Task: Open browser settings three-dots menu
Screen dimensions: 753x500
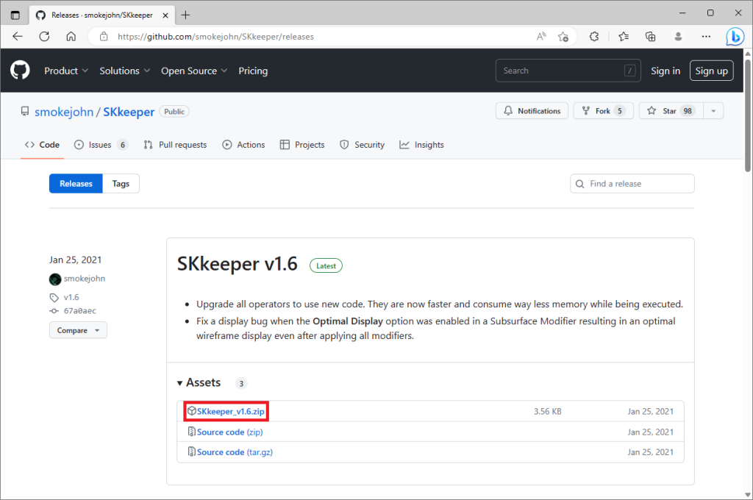Action: [x=706, y=36]
